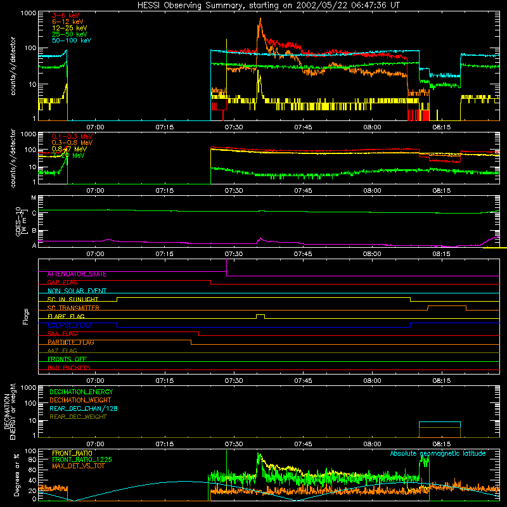Click the counts/s/detector axis label on the keV panel
507x507 pixels.
point(13,66)
